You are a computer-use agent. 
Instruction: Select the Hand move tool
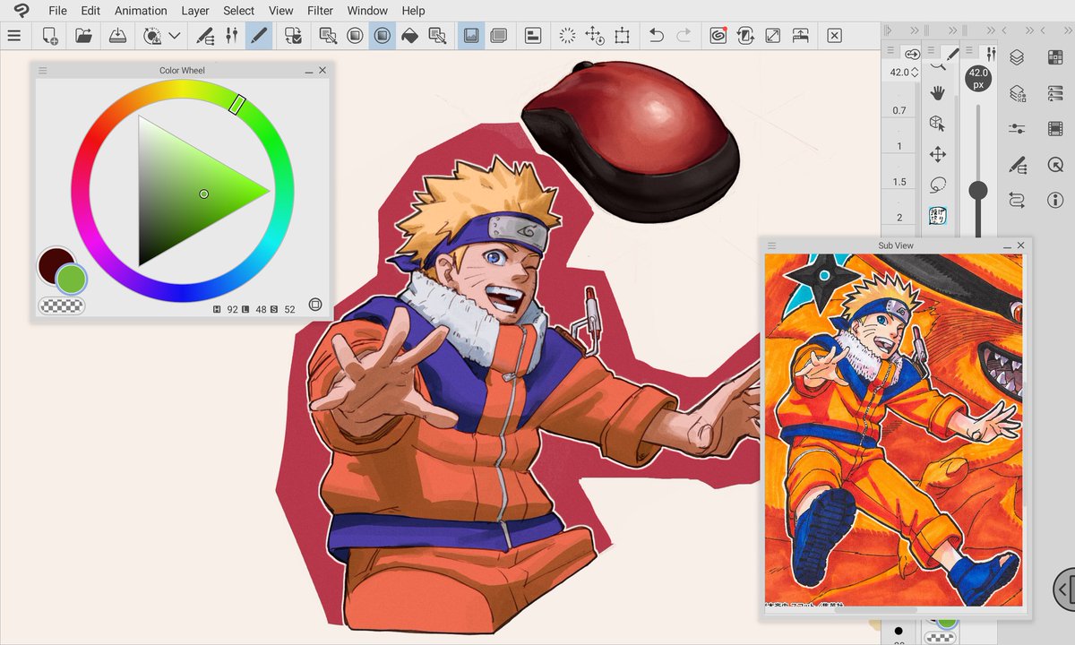point(938,93)
